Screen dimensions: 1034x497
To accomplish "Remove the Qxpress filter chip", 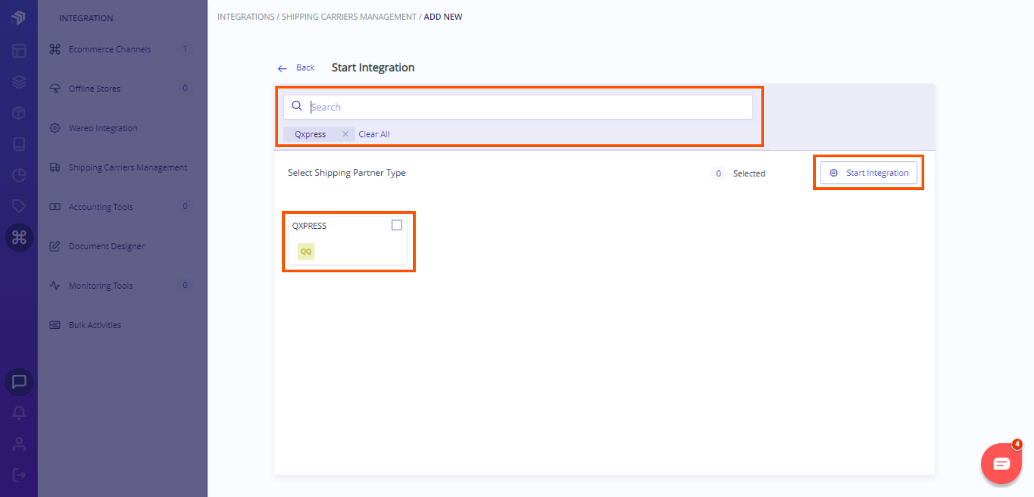I will click(x=346, y=134).
